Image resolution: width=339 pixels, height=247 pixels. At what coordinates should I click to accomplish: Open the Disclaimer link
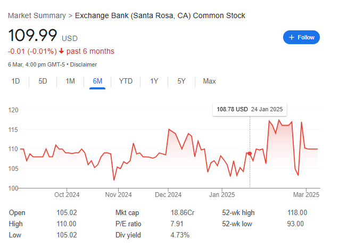(84, 64)
